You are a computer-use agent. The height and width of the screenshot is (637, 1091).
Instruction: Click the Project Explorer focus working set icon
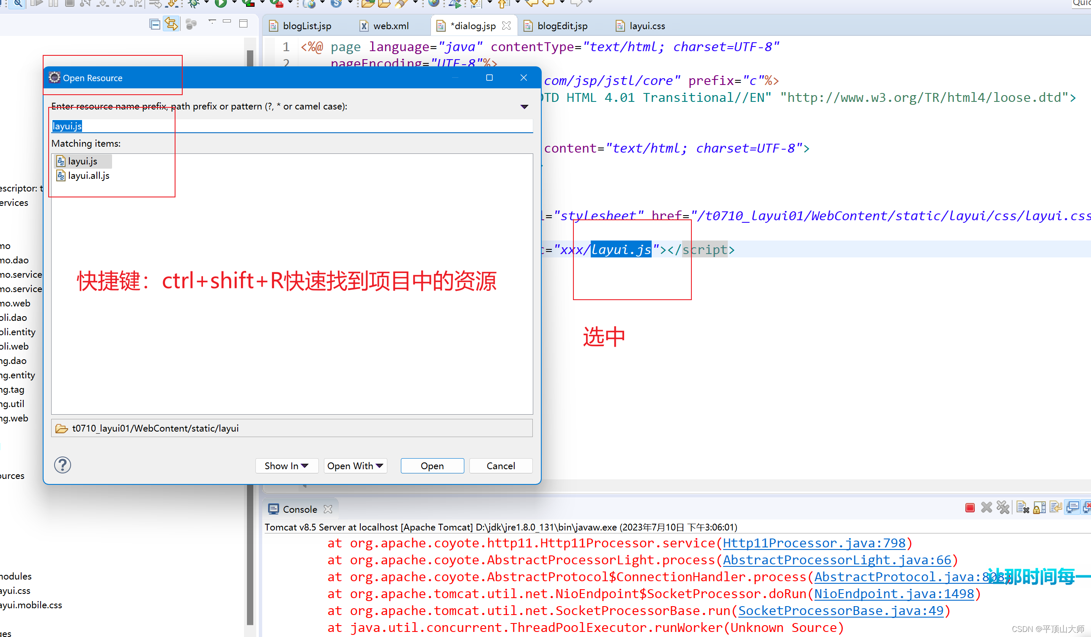(191, 25)
